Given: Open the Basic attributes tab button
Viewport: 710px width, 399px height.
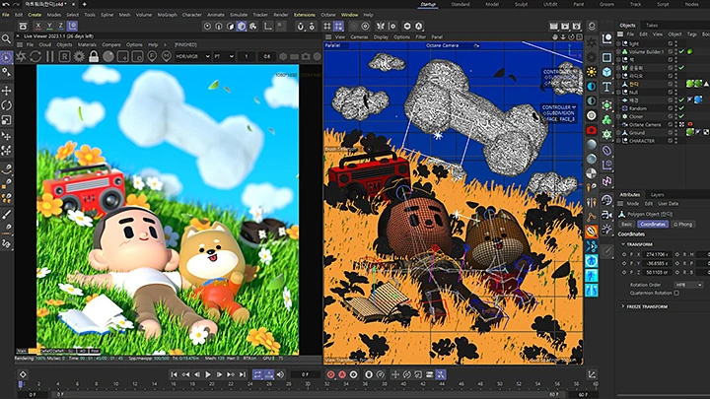Looking at the screenshot, I should 627,225.
